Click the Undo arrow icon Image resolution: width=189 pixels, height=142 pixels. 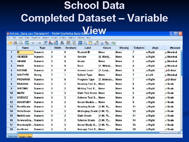[33, 43]
